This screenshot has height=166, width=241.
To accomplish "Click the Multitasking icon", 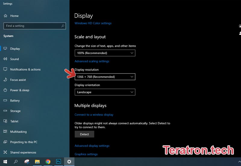I will point(5,131).
